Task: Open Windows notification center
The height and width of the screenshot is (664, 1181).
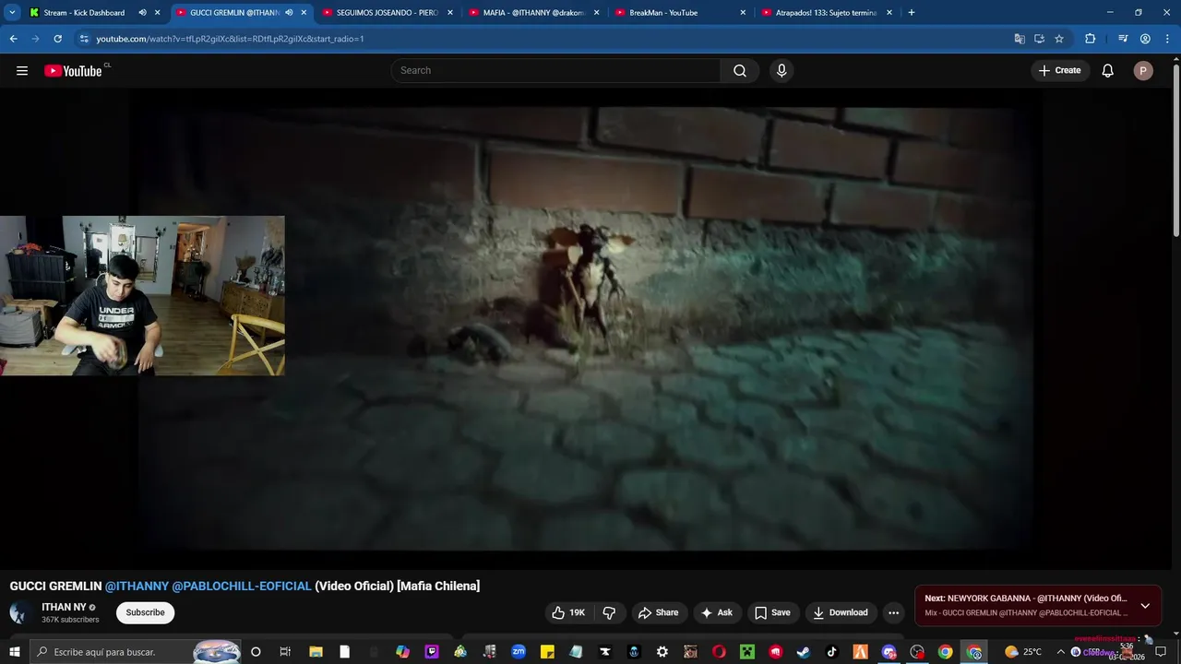Action: click(1161, 652)
